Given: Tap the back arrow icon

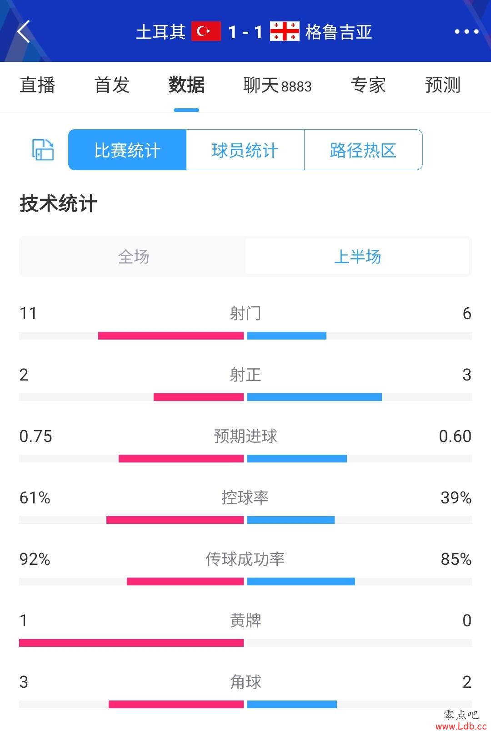Looking at the screenshot, I should point(24,32).
